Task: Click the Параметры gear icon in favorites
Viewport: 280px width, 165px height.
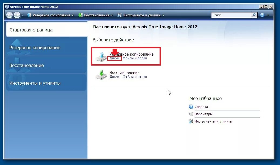Action: click(191, 114)
